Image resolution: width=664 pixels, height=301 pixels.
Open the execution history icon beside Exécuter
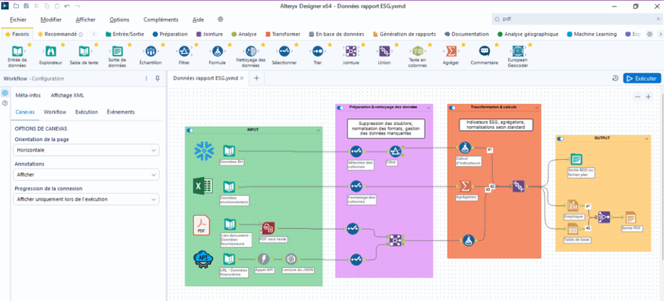point(615,78)
